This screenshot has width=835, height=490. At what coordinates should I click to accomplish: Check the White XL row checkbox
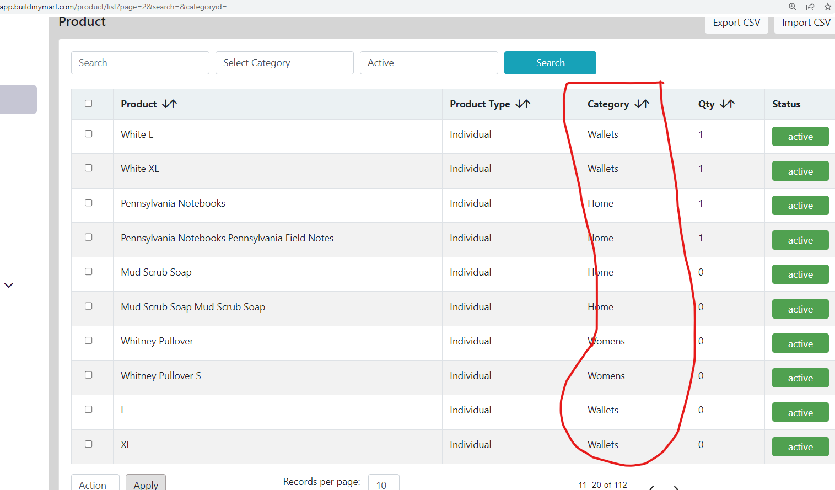click(x=88, y=168)
